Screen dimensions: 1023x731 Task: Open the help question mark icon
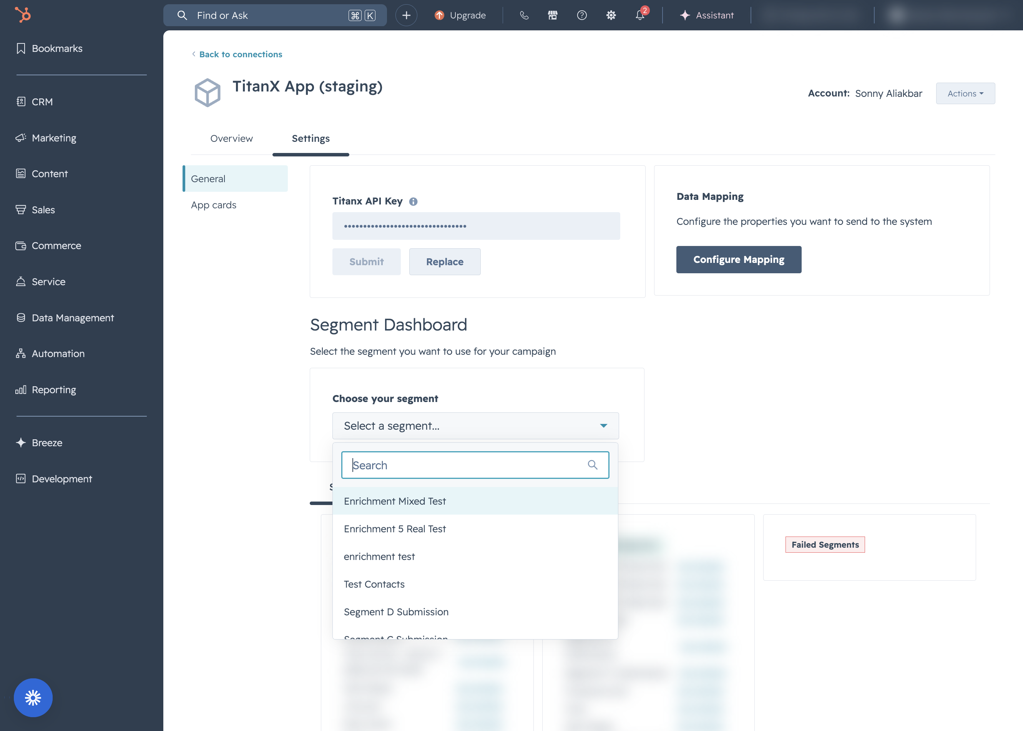click(x=581, y=15)
